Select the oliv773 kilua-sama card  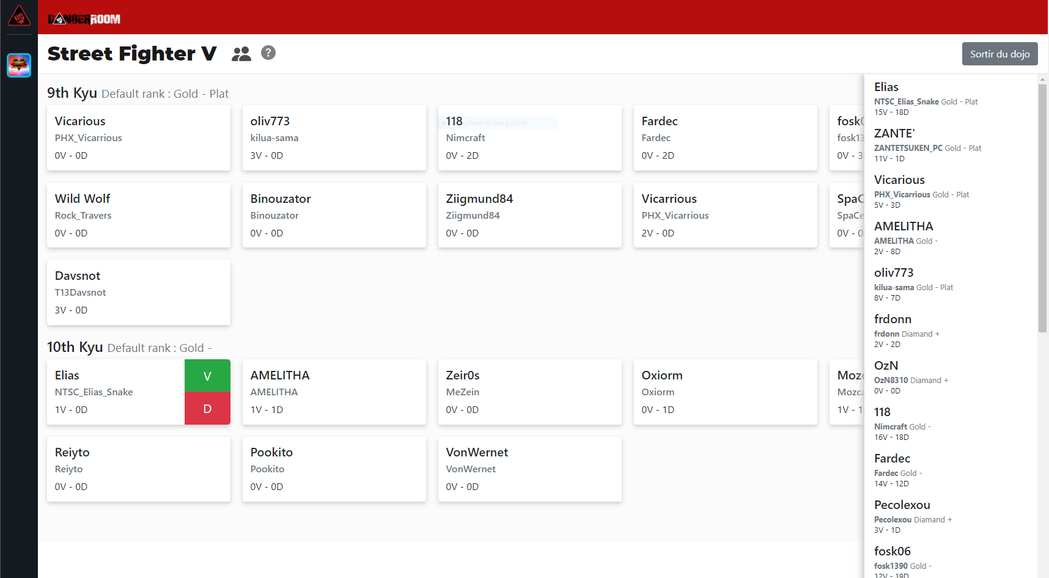[334, 137]
